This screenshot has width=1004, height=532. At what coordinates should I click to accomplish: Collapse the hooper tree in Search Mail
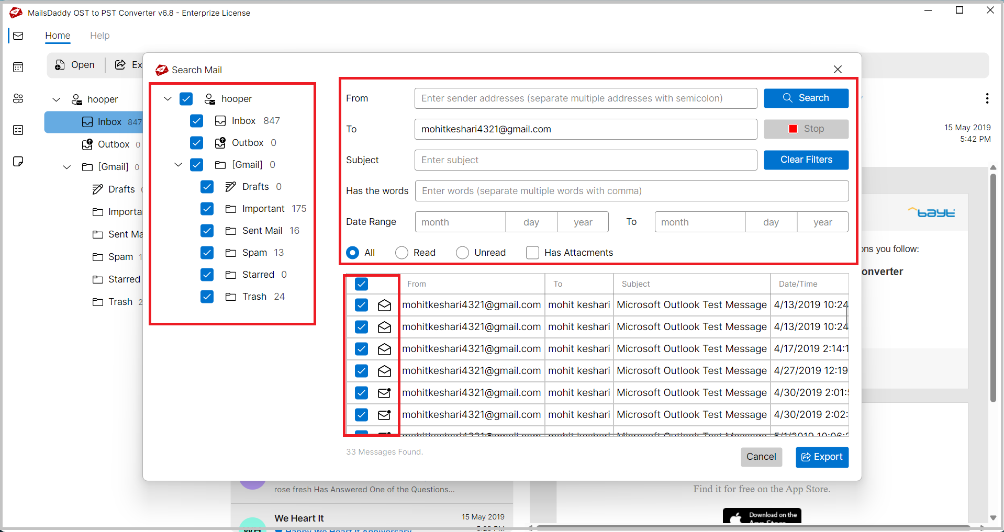(x=168, y=99)
